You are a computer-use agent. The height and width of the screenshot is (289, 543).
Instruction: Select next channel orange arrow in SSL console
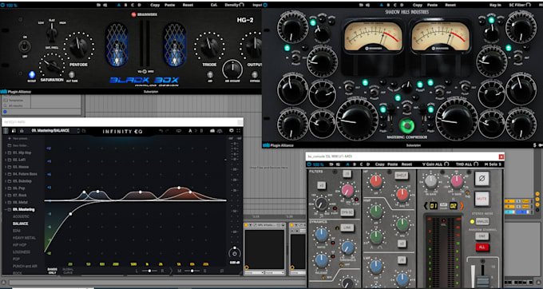click(462, 206)
